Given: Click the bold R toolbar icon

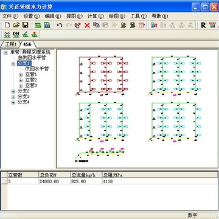Looking at the screenshot, I should point(203,25).
